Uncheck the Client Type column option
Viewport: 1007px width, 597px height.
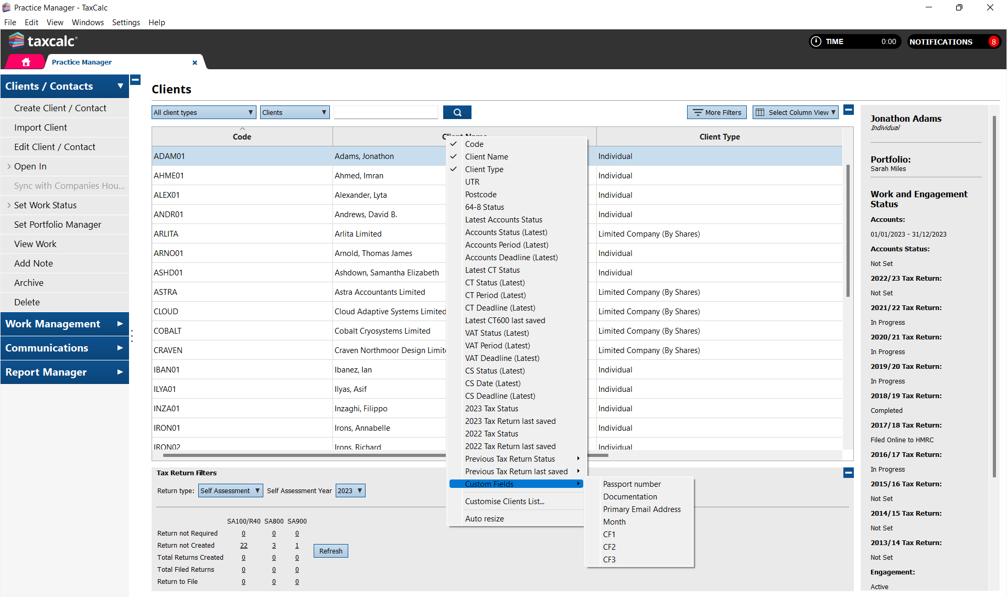[x=484, y=169]
